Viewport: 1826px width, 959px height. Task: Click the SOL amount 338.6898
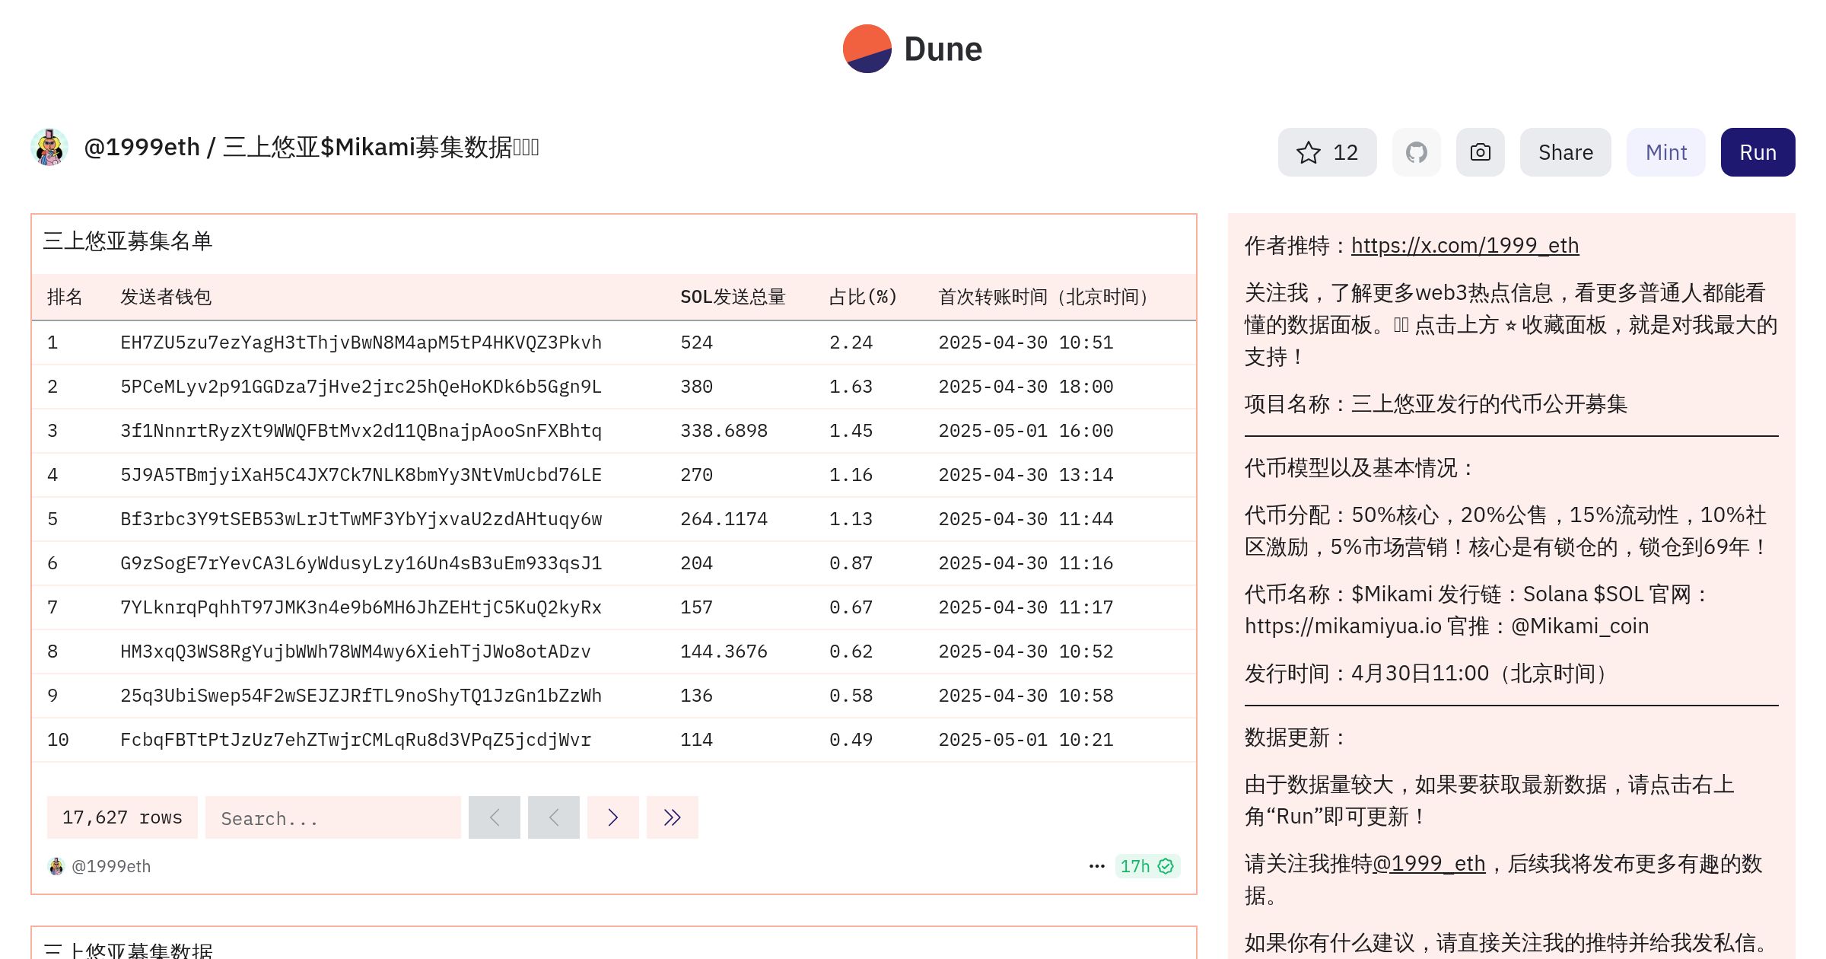click(x=724, y=431)
